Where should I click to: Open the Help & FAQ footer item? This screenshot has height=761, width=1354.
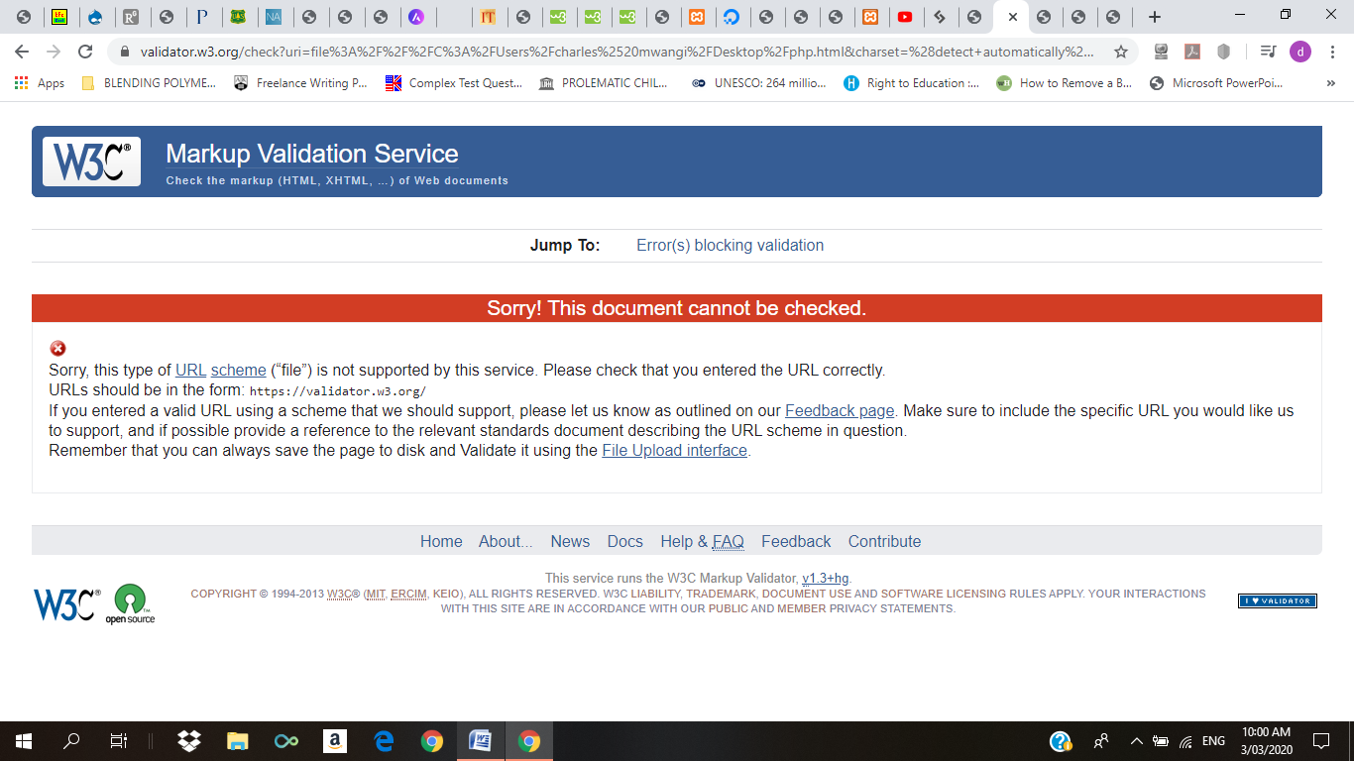pos(702,541)
